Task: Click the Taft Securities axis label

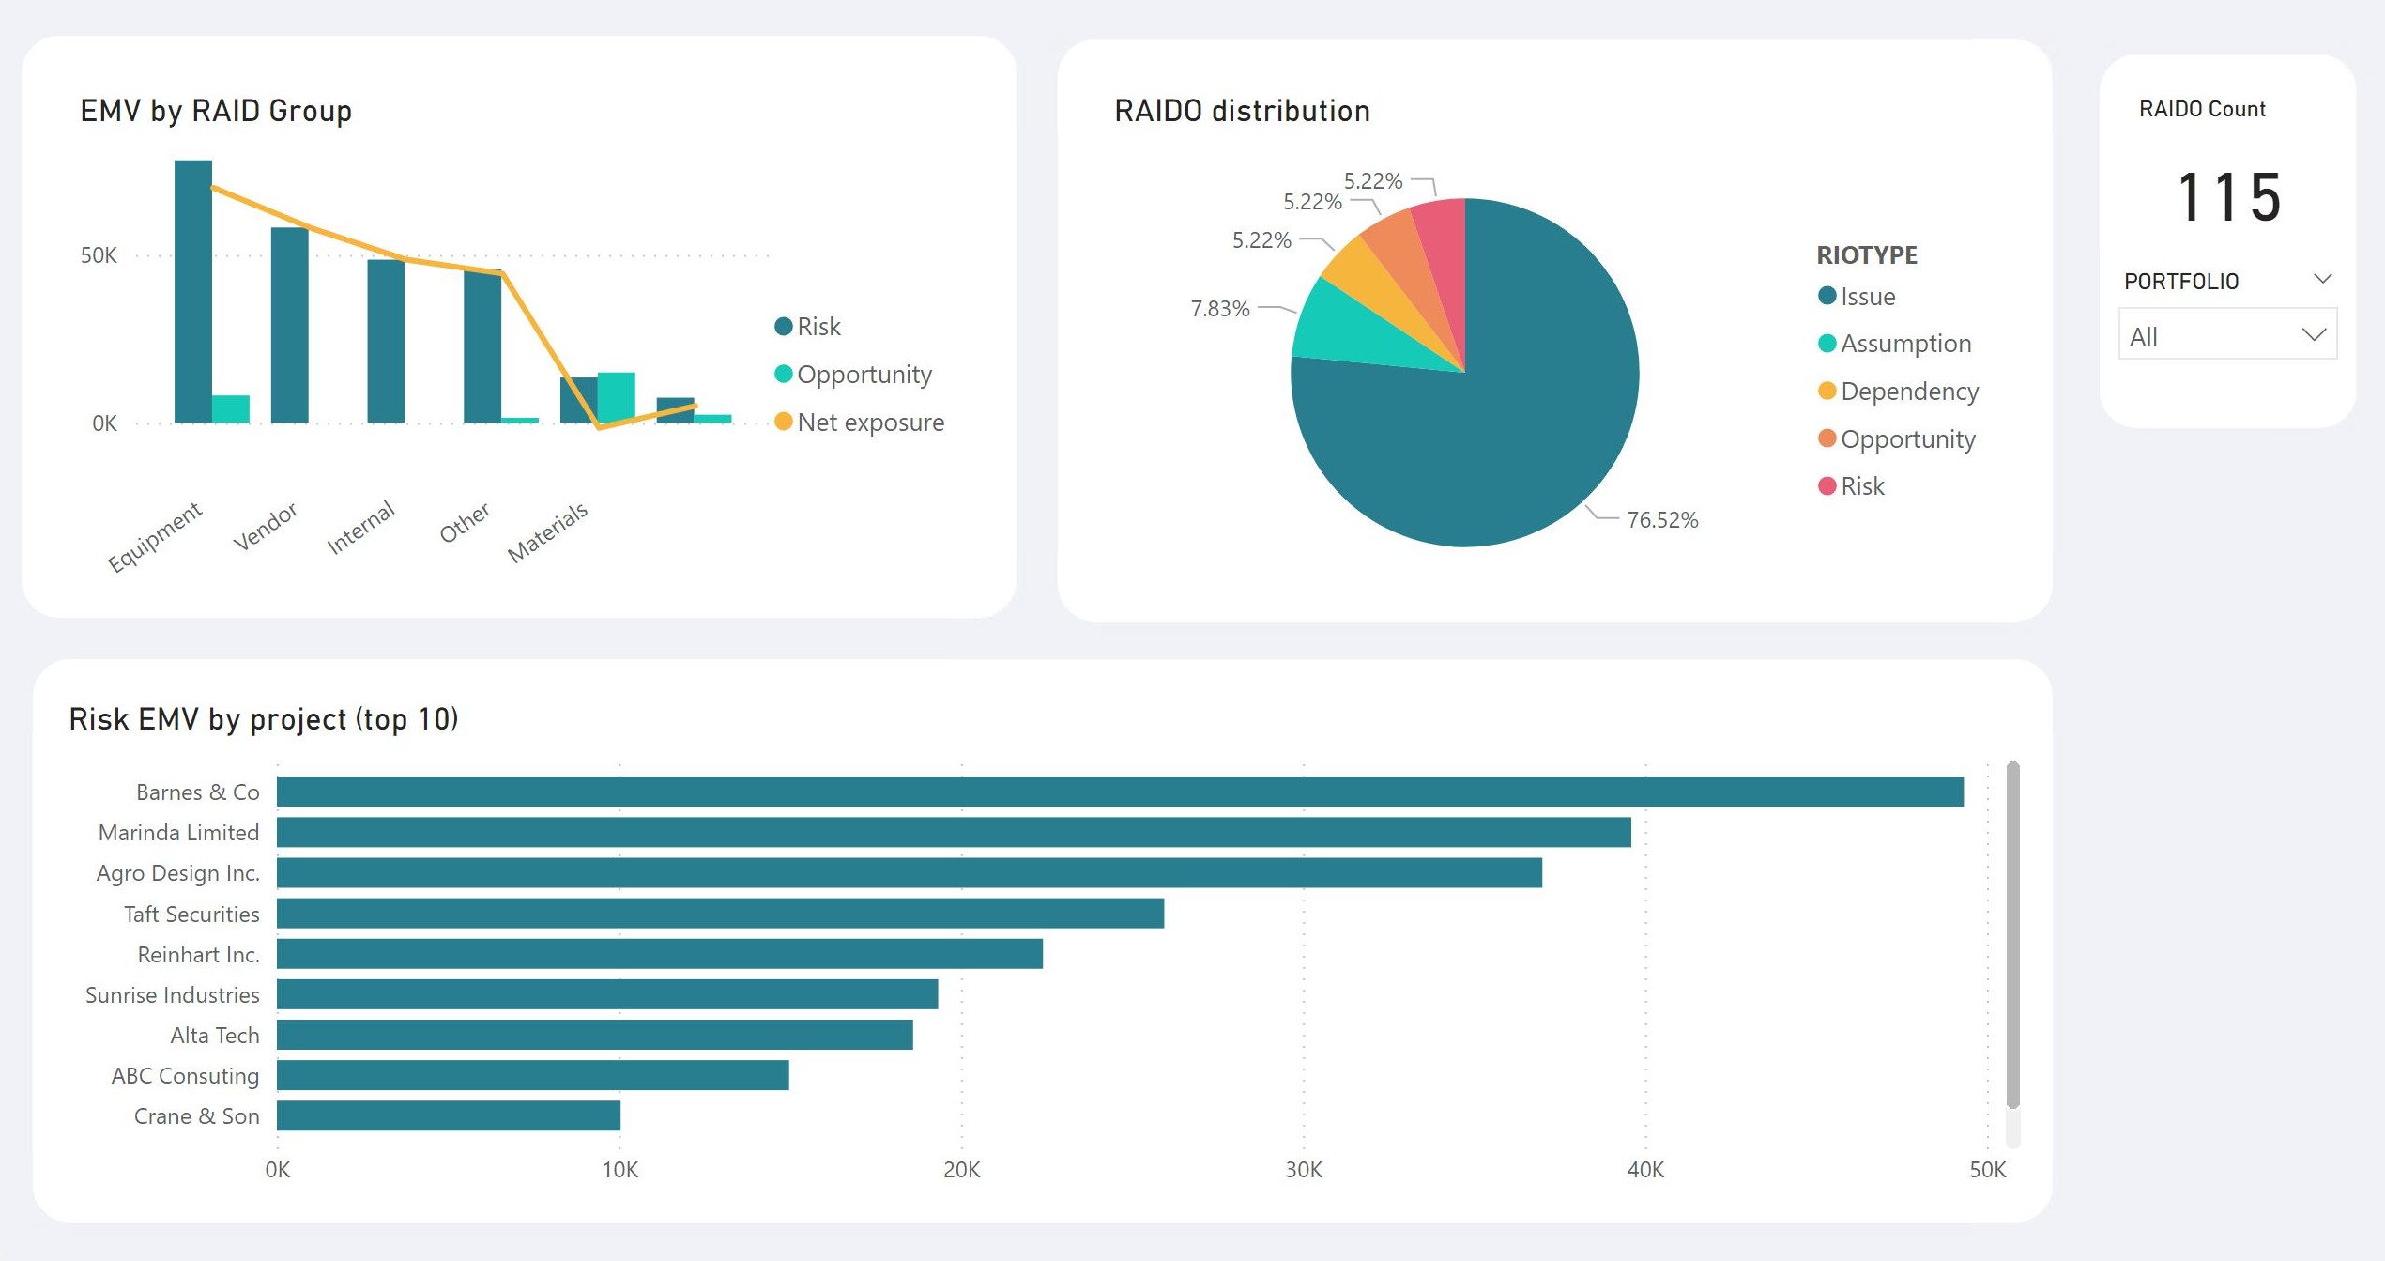Action: point(191,914)
